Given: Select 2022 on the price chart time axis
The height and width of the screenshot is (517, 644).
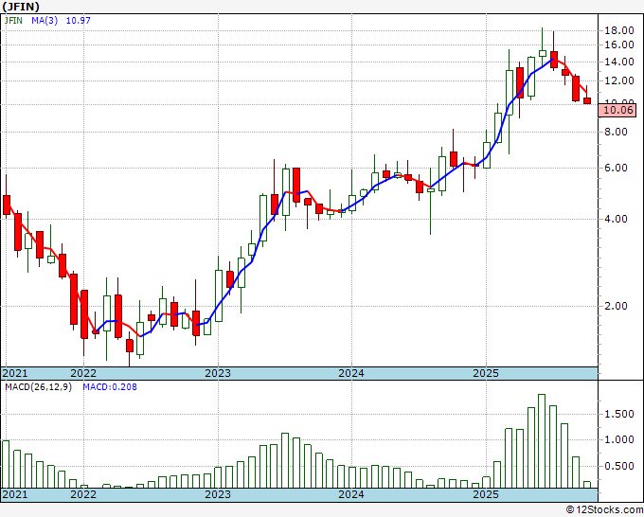Looking at the screenshot, I should pyautogui.click(x=83, y=373).
